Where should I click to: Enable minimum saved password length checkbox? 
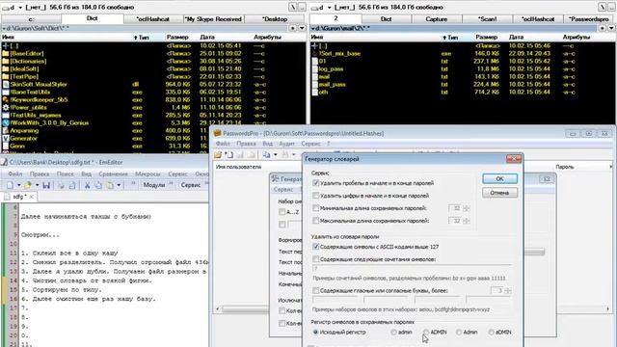pos(315,208)
